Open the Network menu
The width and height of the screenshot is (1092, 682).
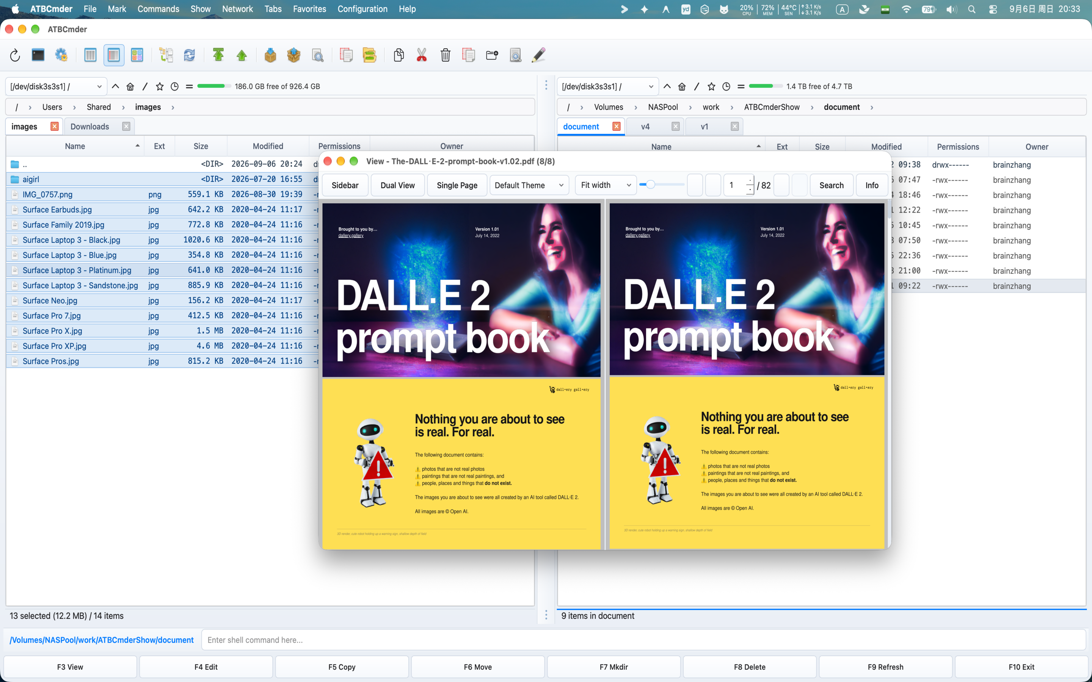[x=237, y=9]
